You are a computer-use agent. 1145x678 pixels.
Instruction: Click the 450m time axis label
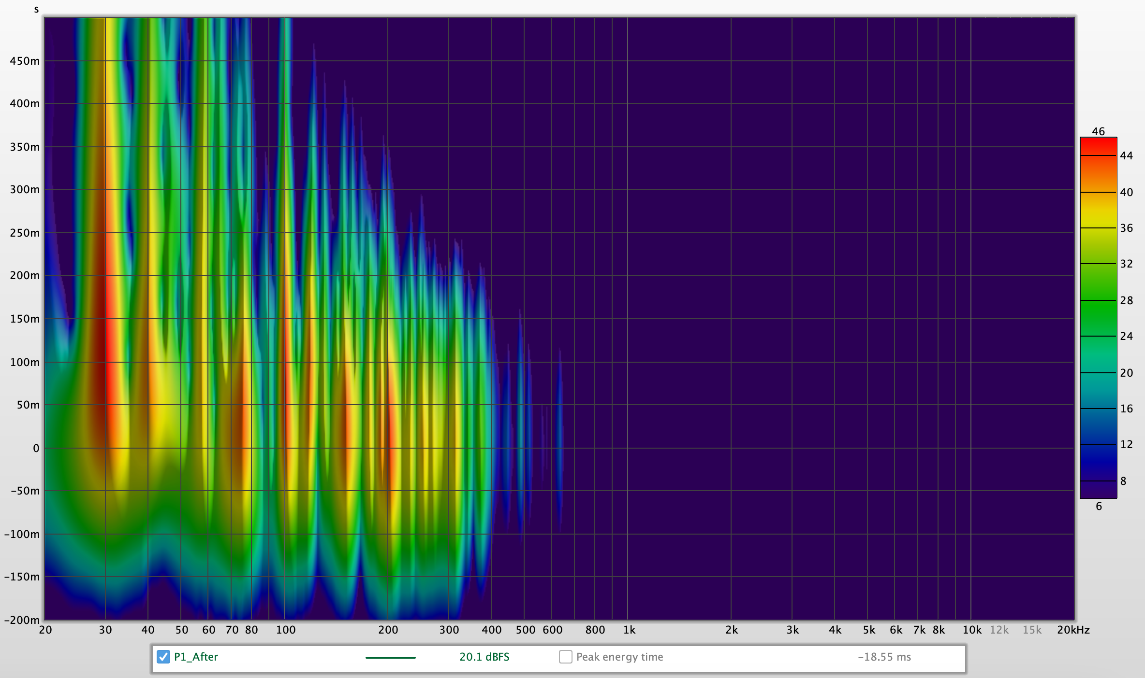point(25,60)
